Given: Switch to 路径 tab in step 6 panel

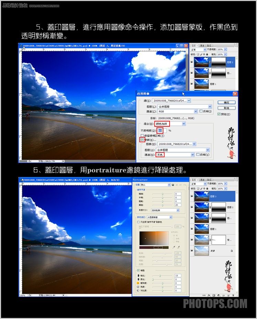Looking at the screenshot, I should click(209, 180).
